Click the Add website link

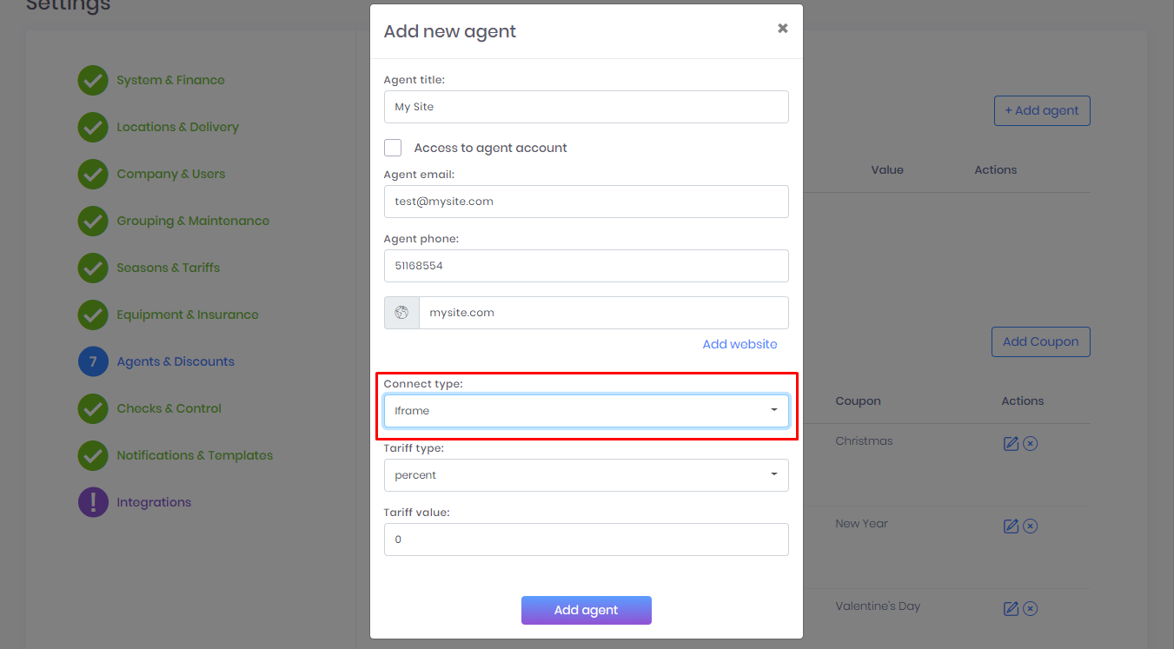tap(740, 344)
